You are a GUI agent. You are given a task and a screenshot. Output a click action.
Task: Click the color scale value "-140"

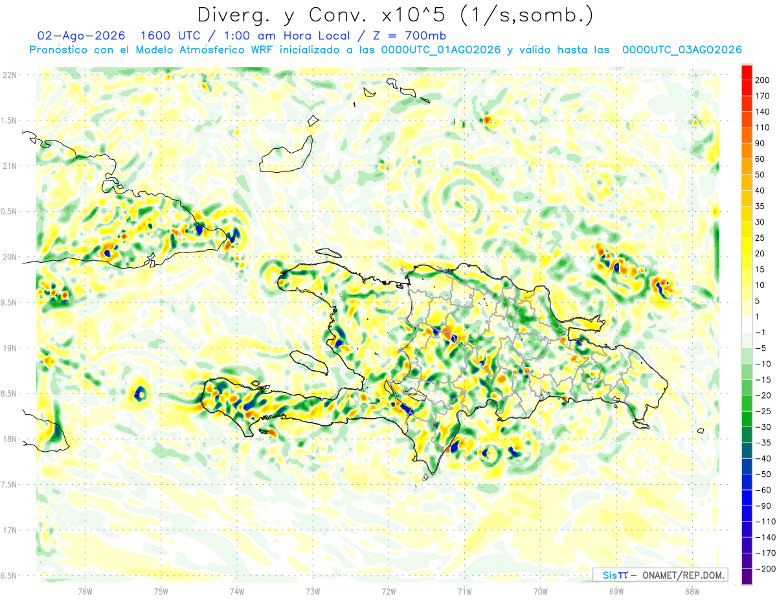(x=765, y=537)
